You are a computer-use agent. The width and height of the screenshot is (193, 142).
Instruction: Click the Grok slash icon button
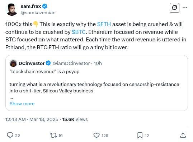click(x=174, y=8)
